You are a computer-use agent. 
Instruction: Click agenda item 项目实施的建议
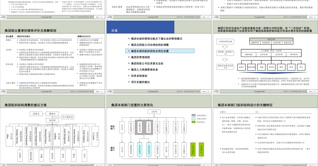tap(140, 82)
